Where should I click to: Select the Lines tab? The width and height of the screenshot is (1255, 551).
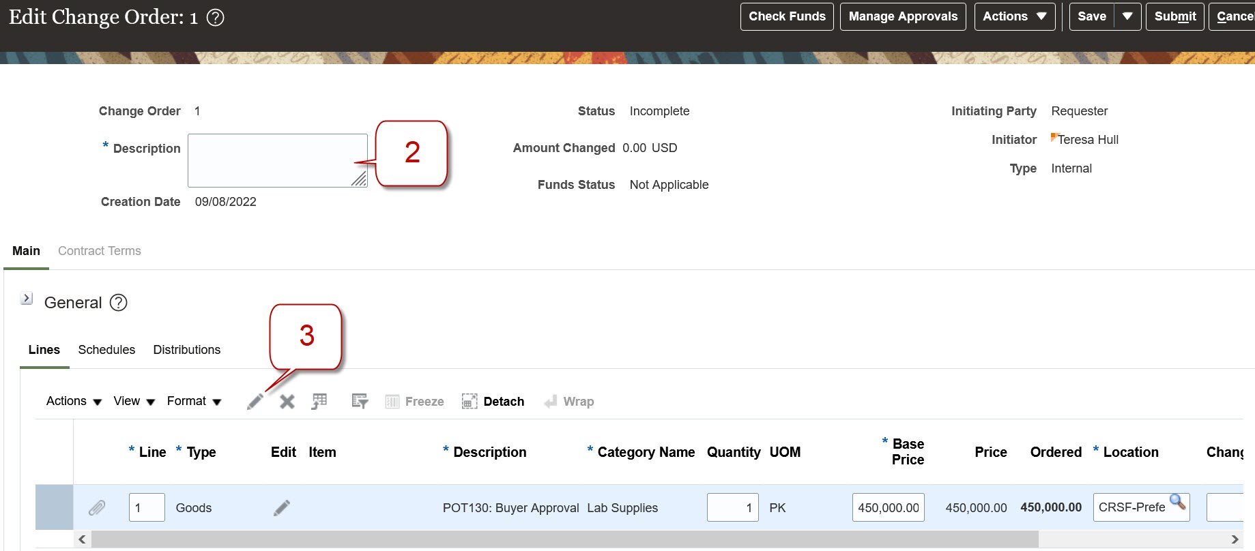tap(44, 350)
